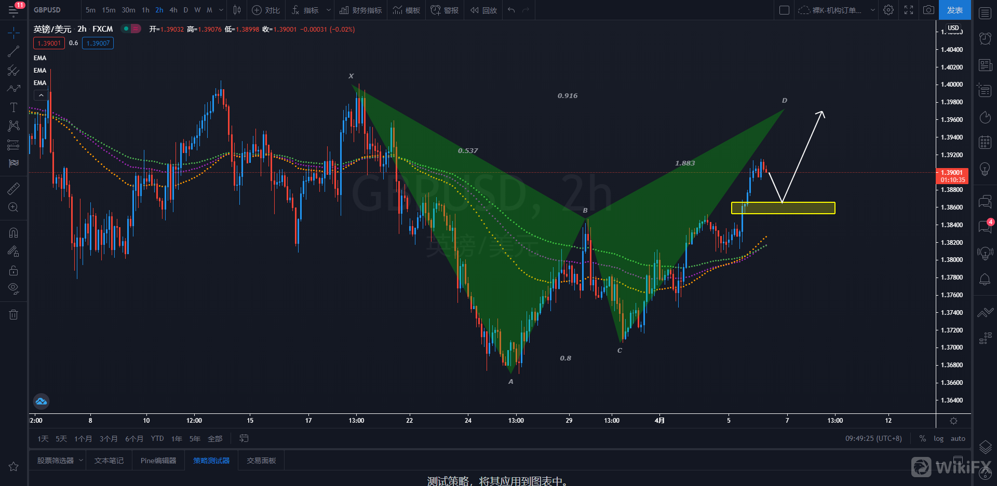This screenshot has height=486, width=997.
Task: Open the 交易面板 tab
Action: click(x=261, y=461)
